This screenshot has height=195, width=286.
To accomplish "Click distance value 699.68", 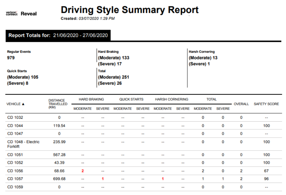I will click(59, 179).
